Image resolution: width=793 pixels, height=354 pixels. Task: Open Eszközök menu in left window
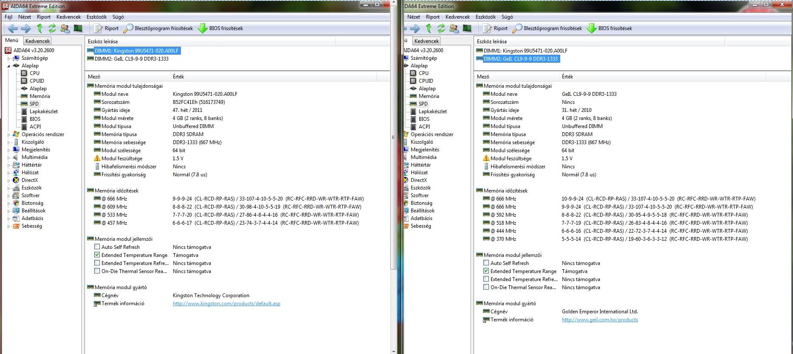click(96, 17)
